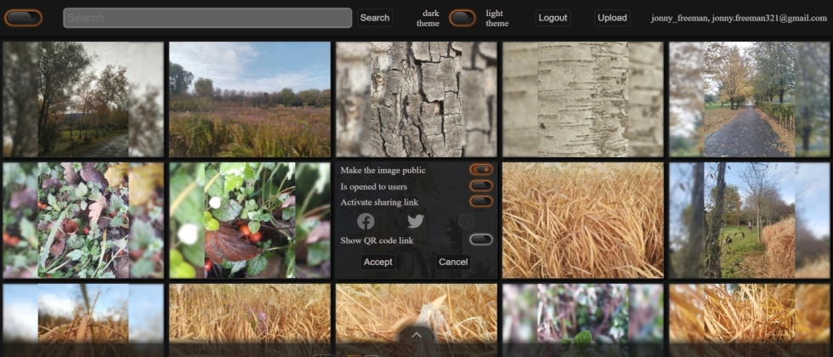Screen dimensions: 833x357
Task: Share image via the Twitter icon
Action: 416,221
